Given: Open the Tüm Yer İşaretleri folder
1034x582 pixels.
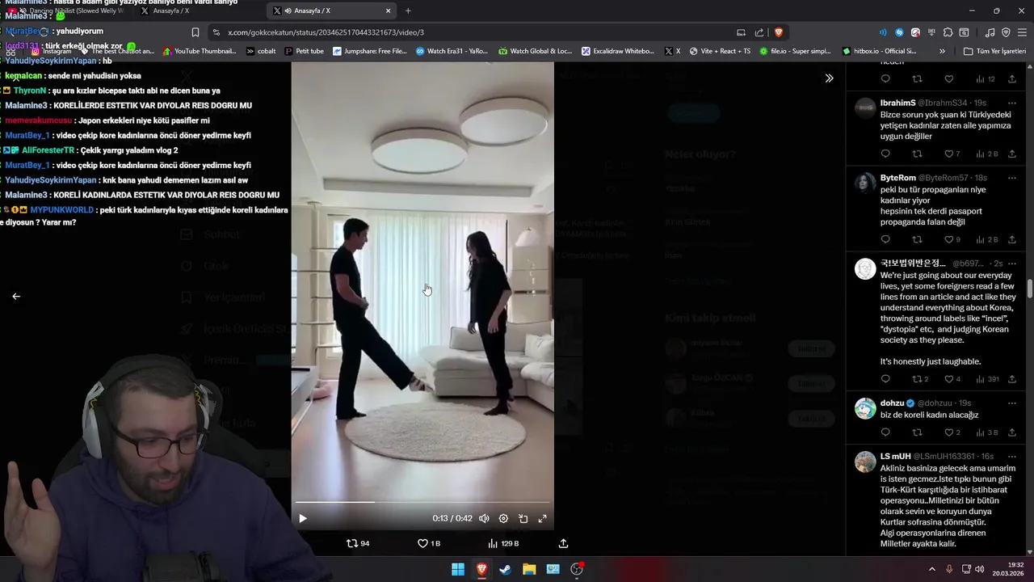Looking at the screenshot, I should [x=994, y=51].
